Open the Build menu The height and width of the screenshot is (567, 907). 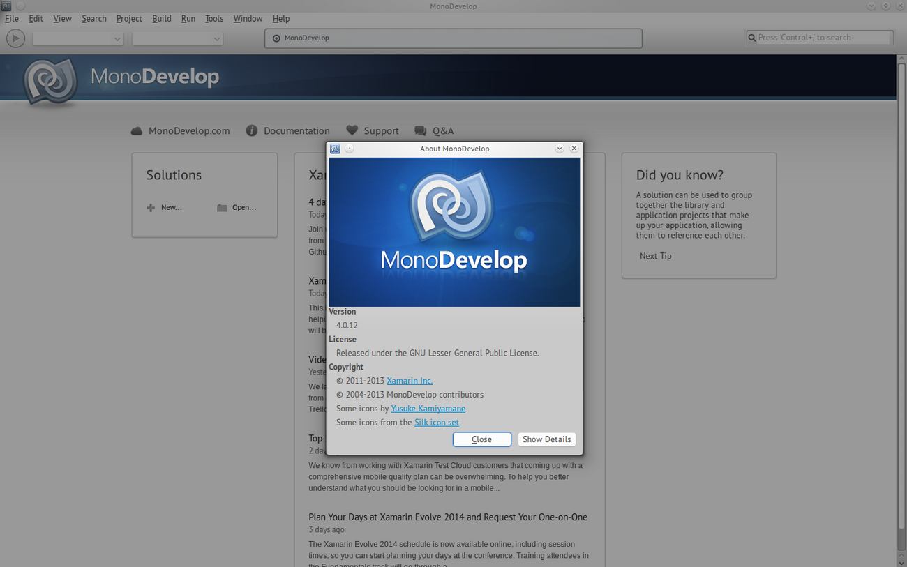point(162,19)
